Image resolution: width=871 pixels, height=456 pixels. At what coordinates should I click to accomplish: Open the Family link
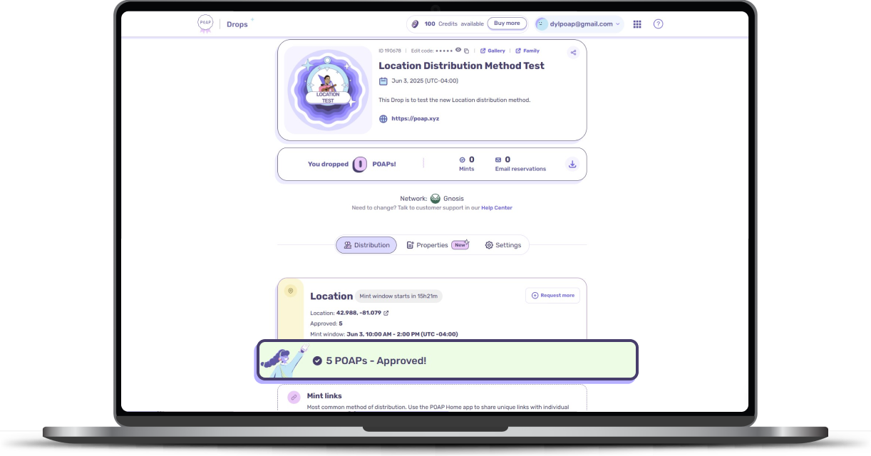pyautogui.click(x=527, y=51)
